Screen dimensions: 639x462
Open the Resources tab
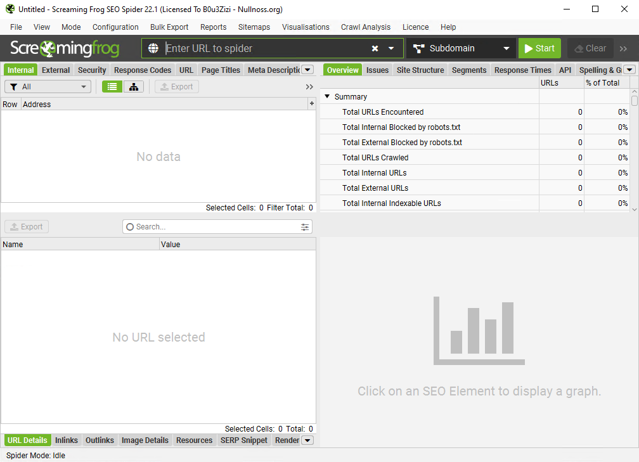click(195, 440)
